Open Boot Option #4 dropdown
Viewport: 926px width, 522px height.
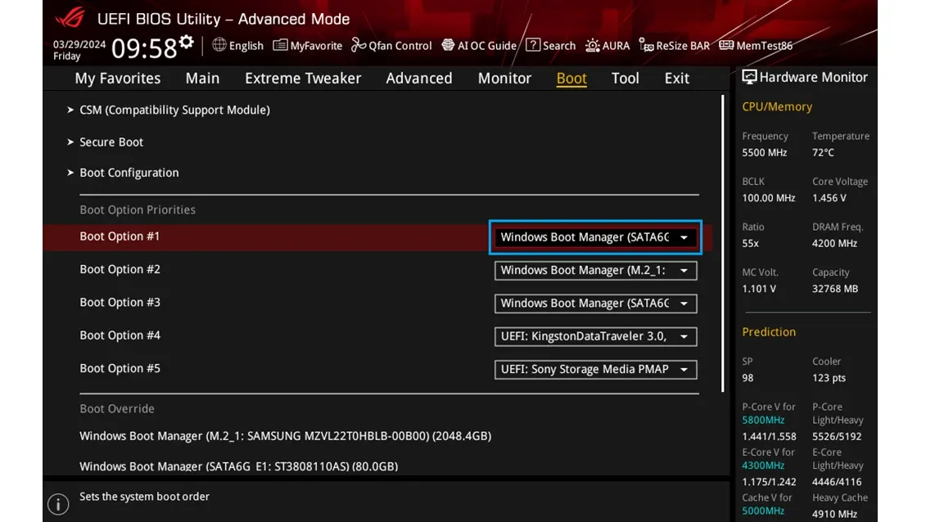tap(595, 336)
